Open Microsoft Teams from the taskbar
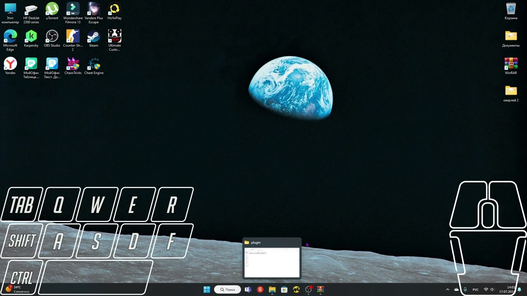 [x=248, y=289]
